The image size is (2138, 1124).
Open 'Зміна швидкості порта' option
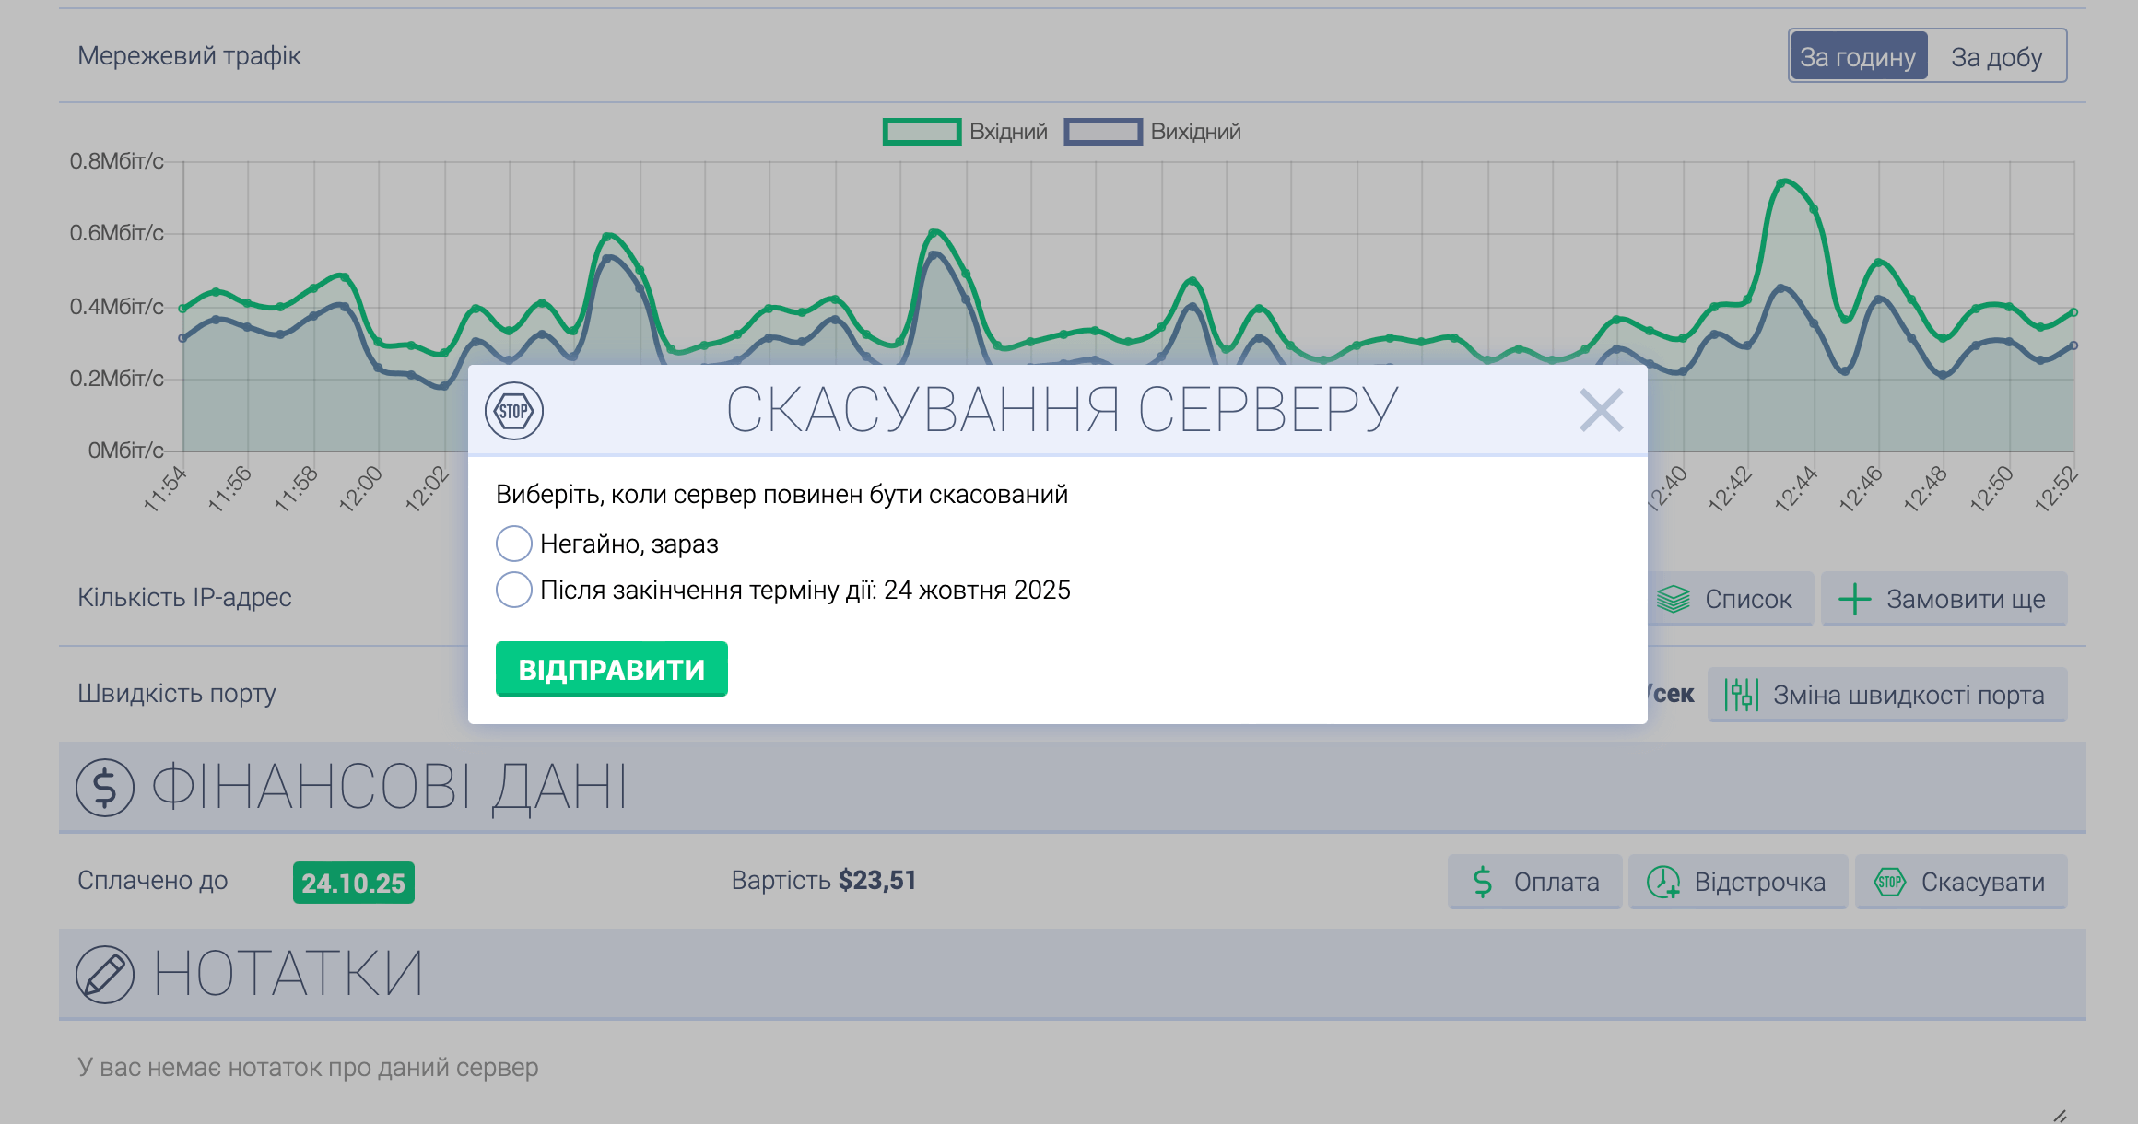coord(1887,695)
